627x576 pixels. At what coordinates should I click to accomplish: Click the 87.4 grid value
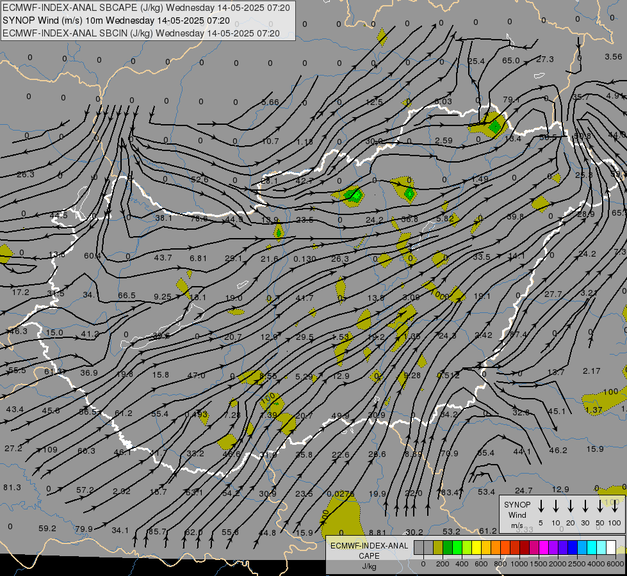click(x=518, y=334)
